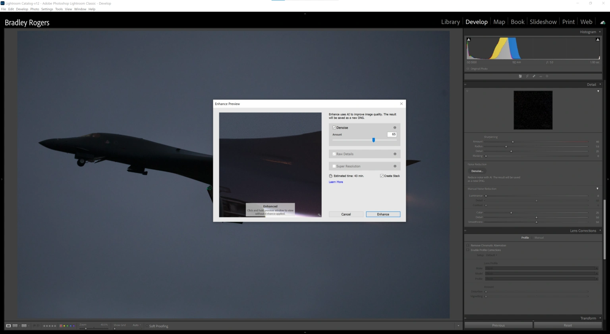This screenshot has height=334, width=610.
Task: Uncheck the Denoise checkbox
Action: pos(334,128)
